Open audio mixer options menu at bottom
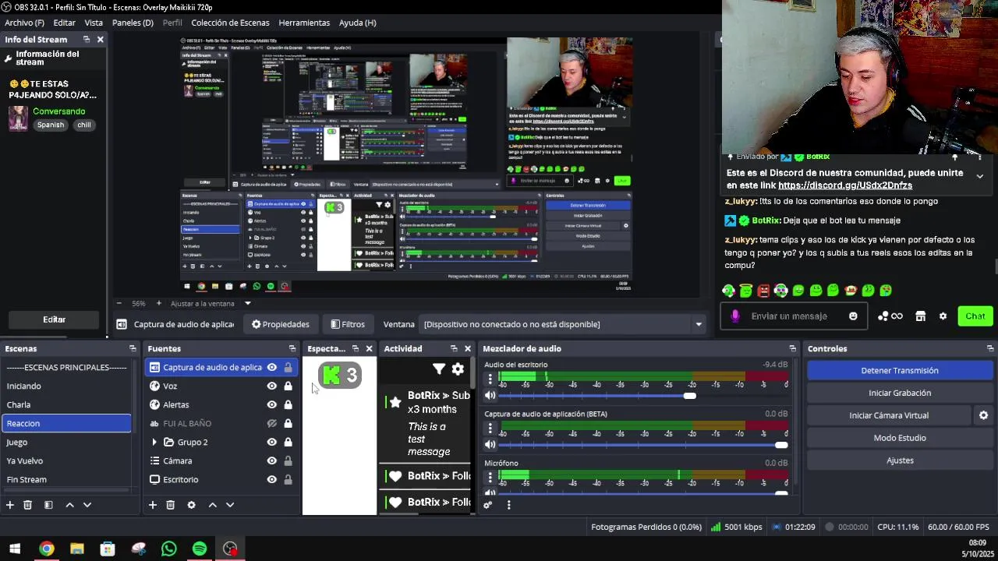 tap(508, 505)
